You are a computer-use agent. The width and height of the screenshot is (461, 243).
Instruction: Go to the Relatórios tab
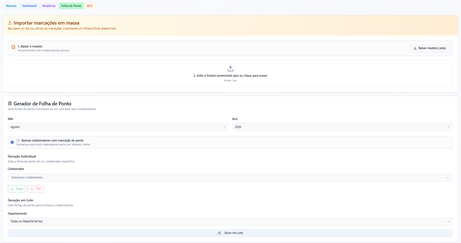[x=49, y=6]
